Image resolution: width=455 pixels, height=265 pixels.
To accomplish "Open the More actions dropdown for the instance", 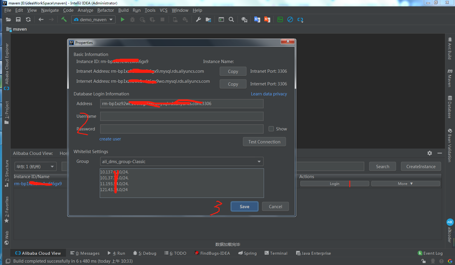I will point(406,183).
